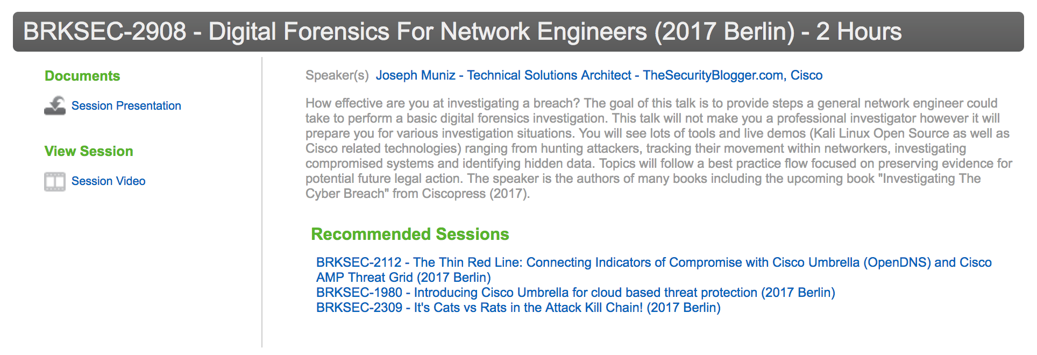The height and width of the screenshot is (355, 1037).
Task: Click '(2017 Berlin)' in the header title
Action: (x=724, y=32)
